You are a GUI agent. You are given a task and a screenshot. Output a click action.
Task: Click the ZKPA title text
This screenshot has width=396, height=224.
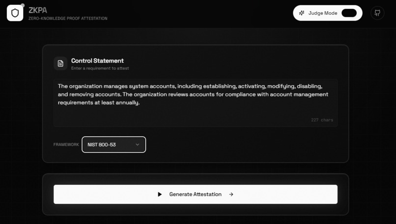point(38,10)
